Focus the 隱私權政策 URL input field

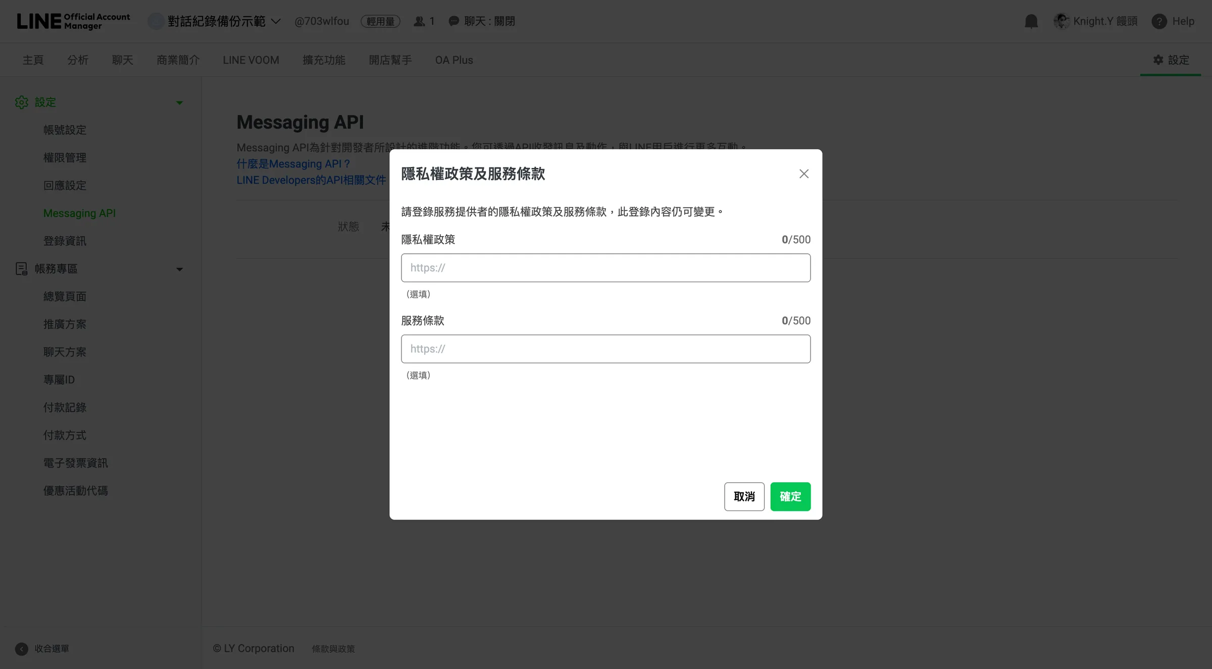[605, 268]
